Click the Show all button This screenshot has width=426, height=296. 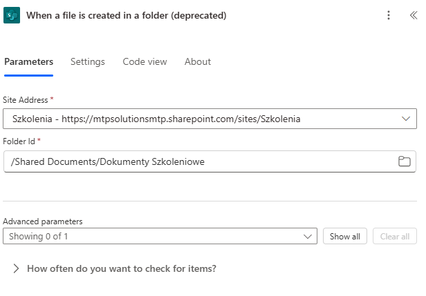pos(345,237)
